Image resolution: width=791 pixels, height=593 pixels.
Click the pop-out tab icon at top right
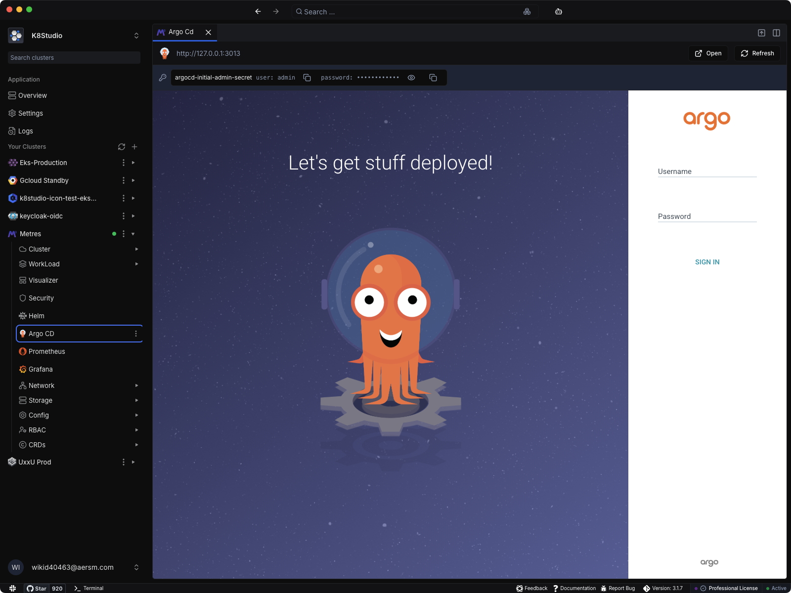point(762,33)
